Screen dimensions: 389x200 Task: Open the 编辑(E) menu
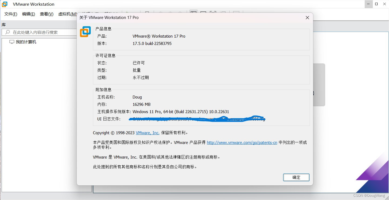coord(29,14)
